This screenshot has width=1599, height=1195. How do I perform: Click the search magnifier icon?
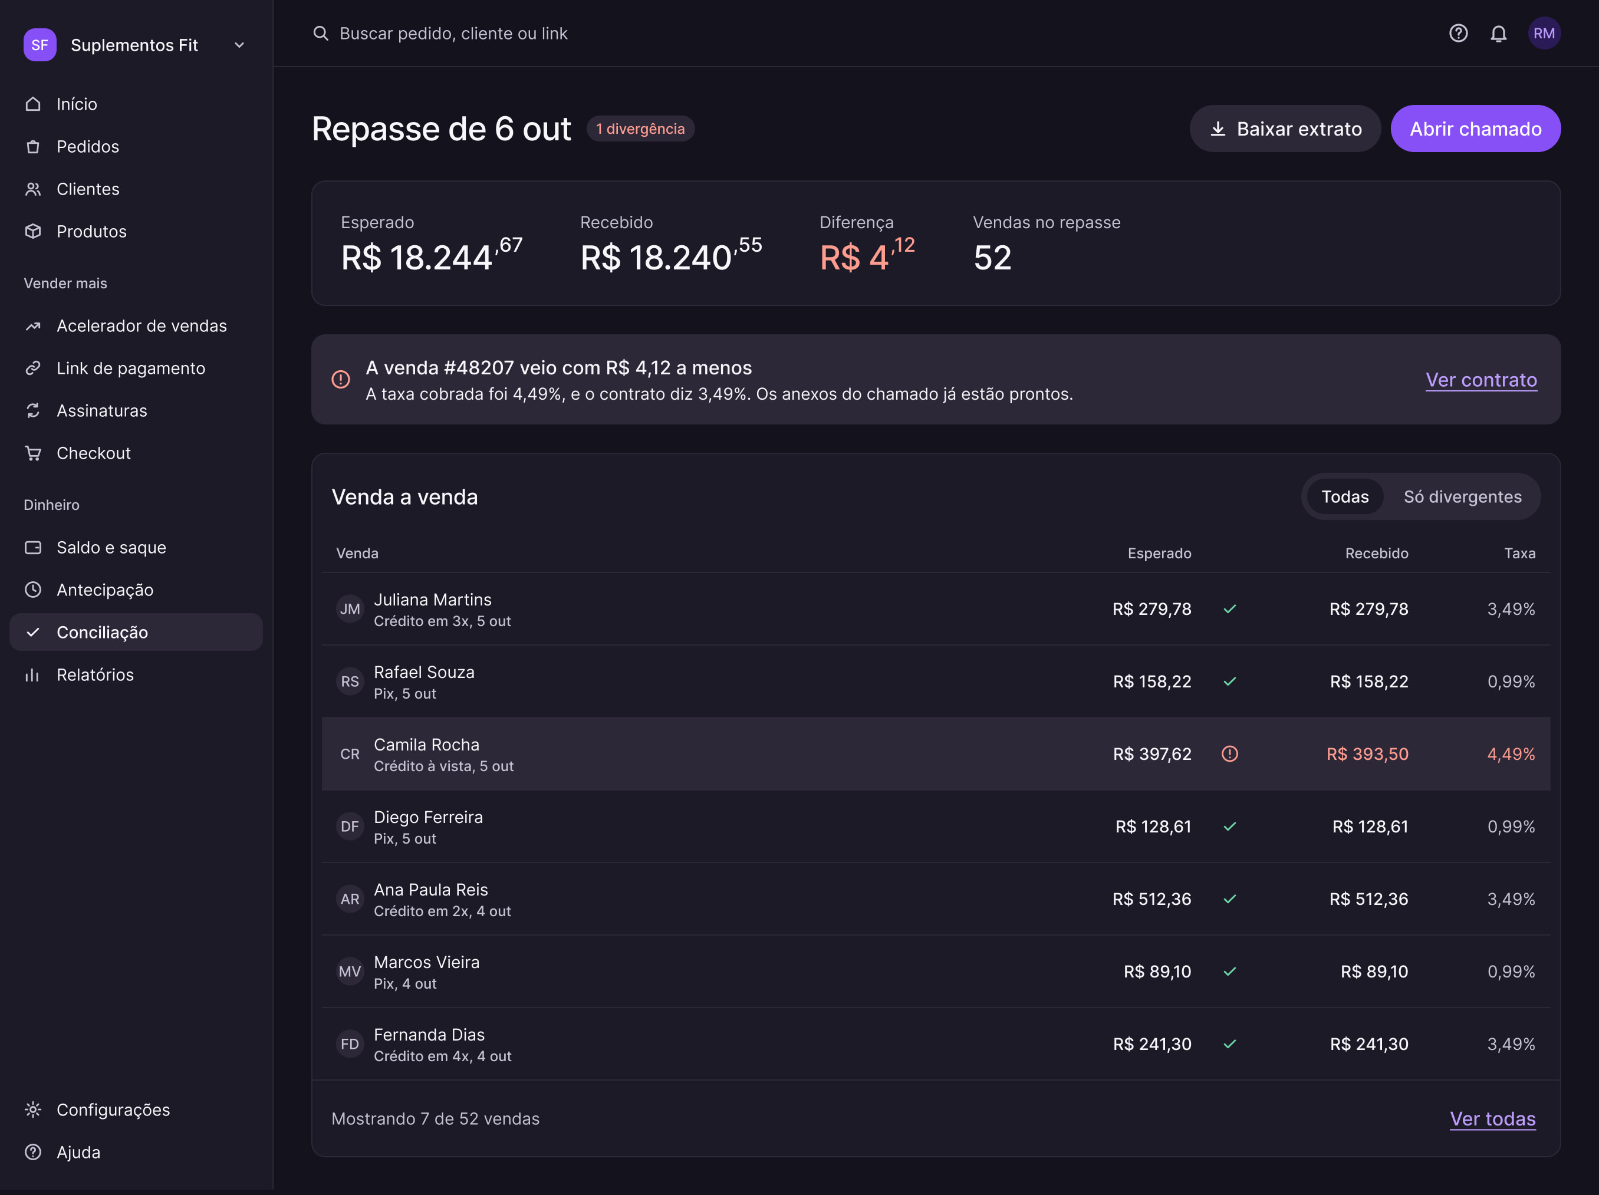click(320, 33)
